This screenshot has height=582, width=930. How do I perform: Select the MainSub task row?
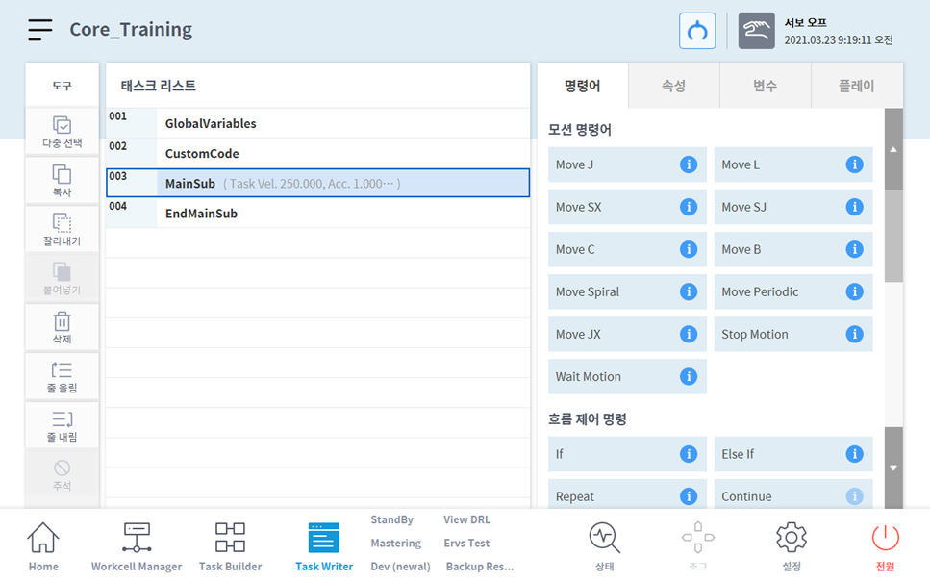pos(317,183)
